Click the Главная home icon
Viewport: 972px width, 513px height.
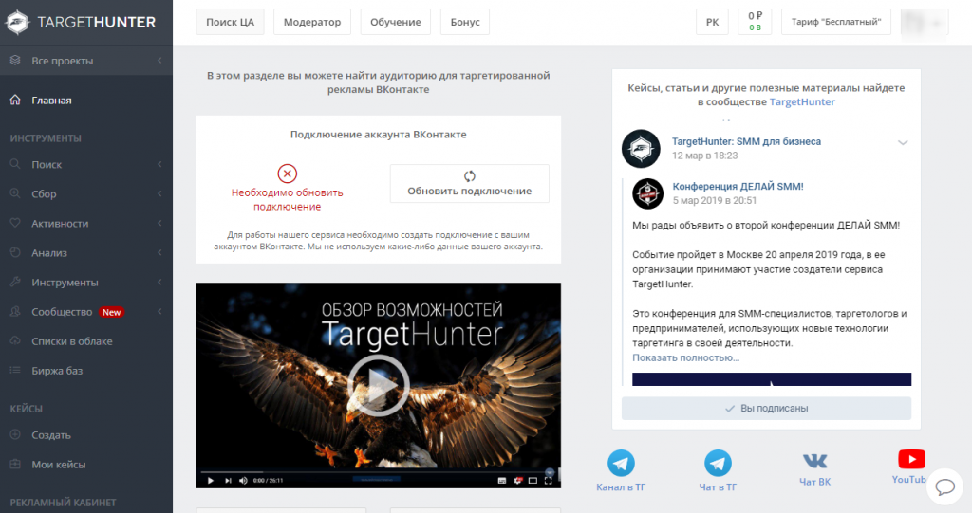(x=15, y=100)
